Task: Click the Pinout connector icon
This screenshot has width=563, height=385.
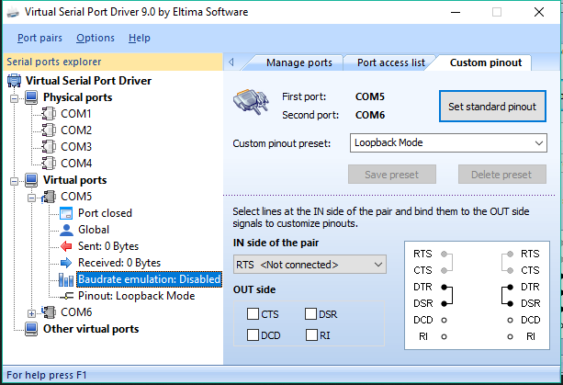Action: tap(67, 296)
